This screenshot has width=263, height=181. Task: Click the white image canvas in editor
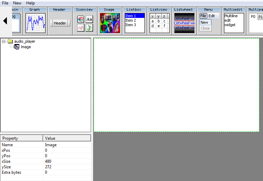[176, 85]
